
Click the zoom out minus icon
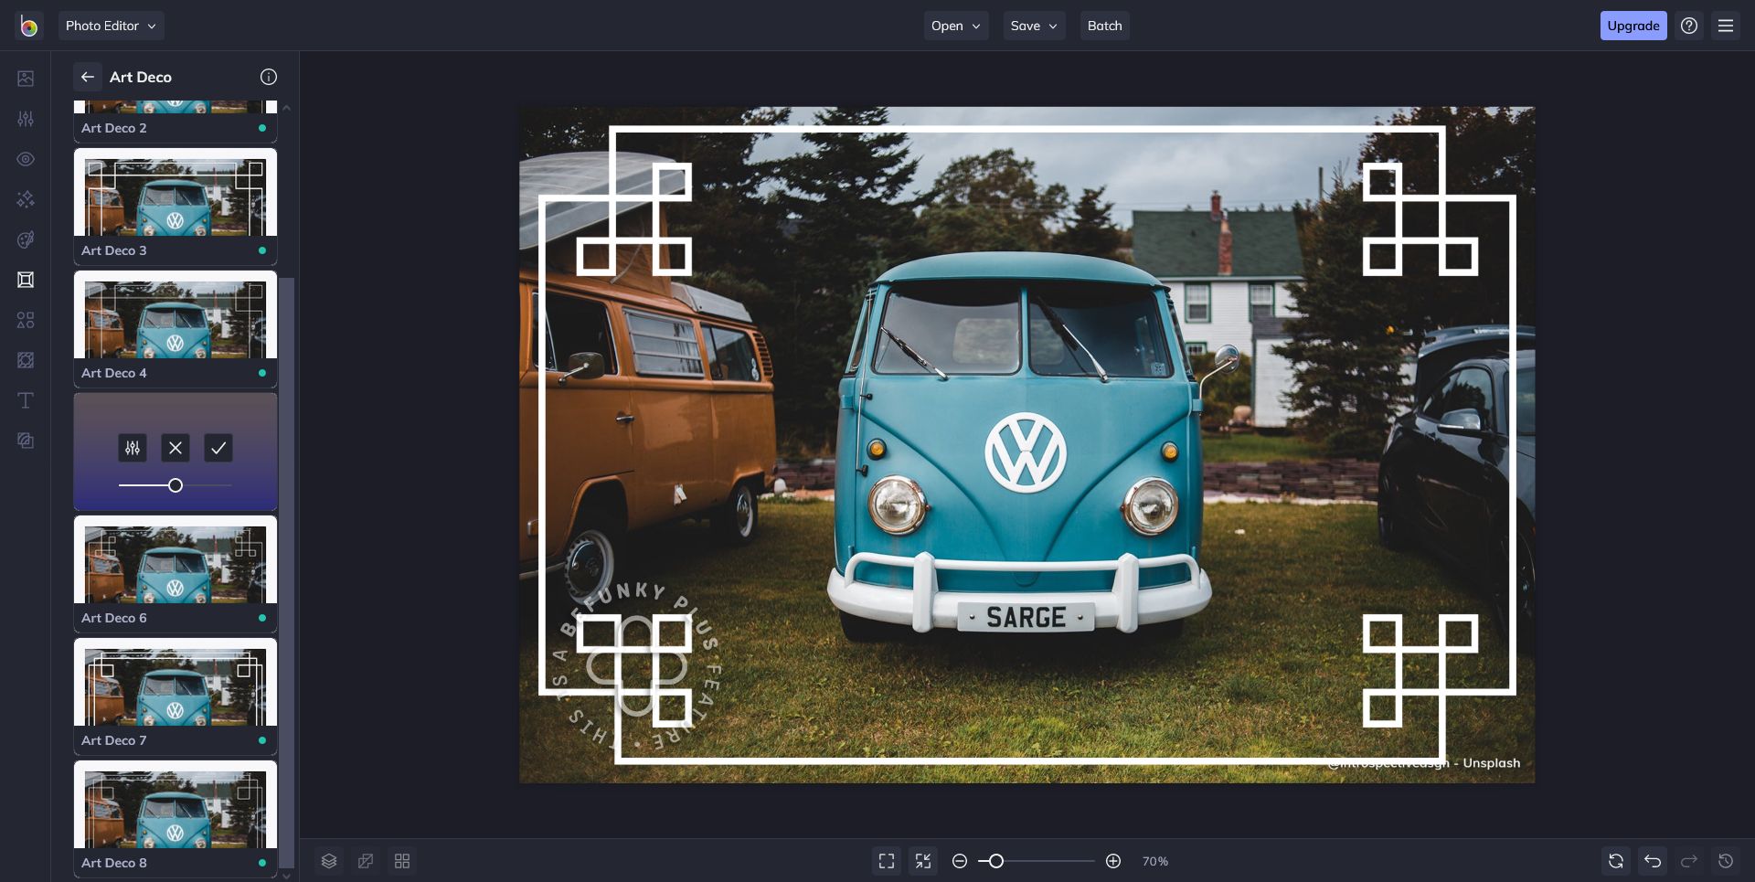960,861
